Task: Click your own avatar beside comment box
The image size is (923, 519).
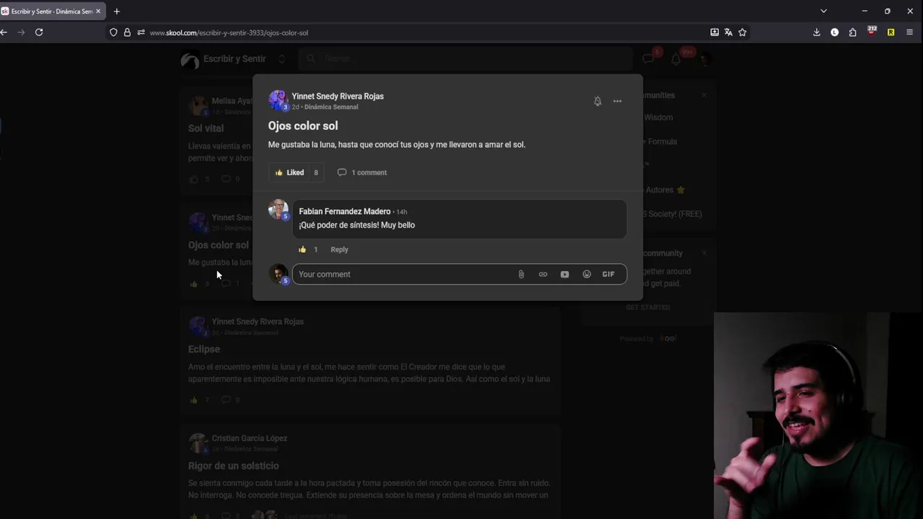Action: (x=278, y=273)
